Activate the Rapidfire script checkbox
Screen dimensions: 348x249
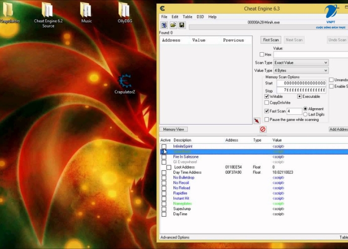pyautogui.click(x=164, y=193)
